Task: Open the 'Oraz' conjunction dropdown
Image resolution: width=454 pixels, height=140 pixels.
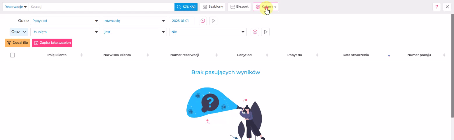Action: [x=19, y=32]
